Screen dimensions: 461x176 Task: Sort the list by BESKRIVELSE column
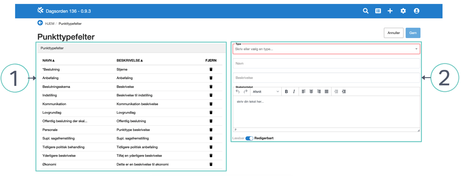(x=129, y=60)
